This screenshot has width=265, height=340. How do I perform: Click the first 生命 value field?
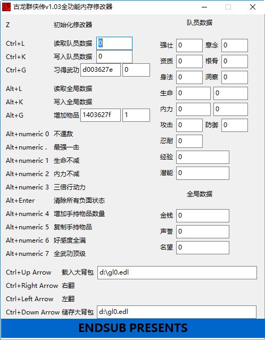193,94
